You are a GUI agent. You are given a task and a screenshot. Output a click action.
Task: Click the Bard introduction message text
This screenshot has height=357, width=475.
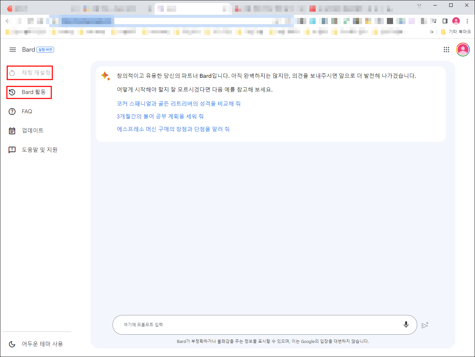click(266, 76)
